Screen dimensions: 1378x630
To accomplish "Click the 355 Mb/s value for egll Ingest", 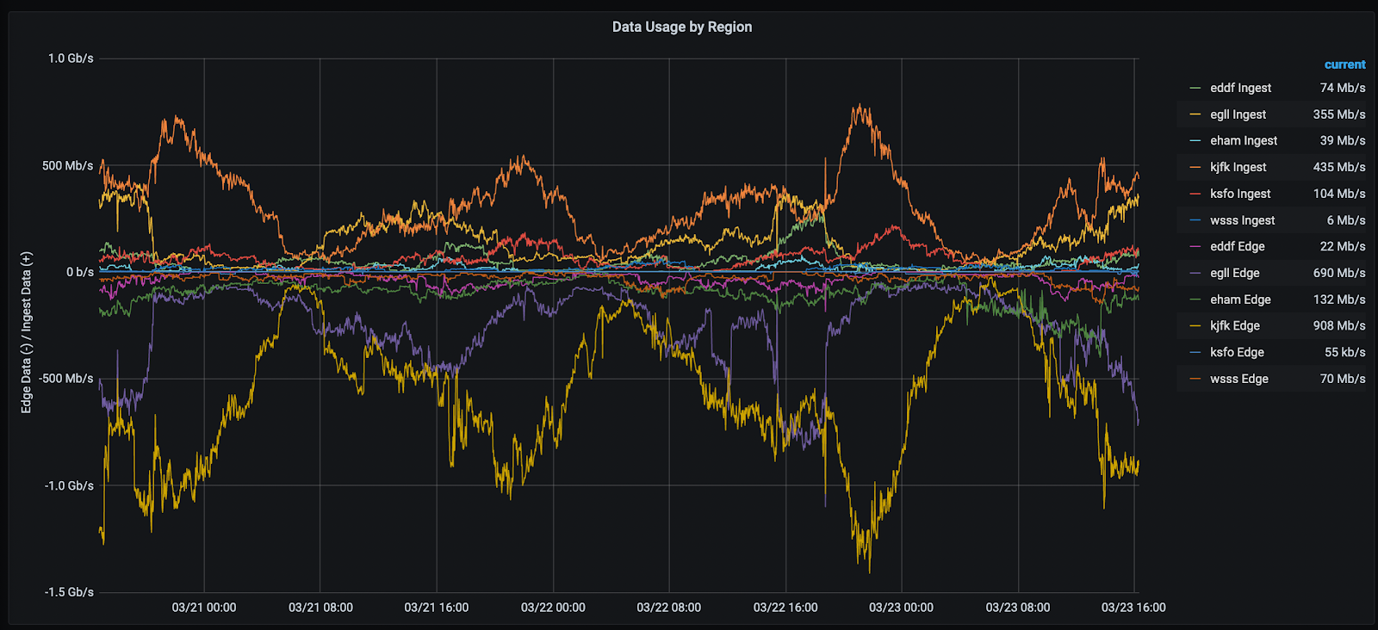I will click(1339, 114).
